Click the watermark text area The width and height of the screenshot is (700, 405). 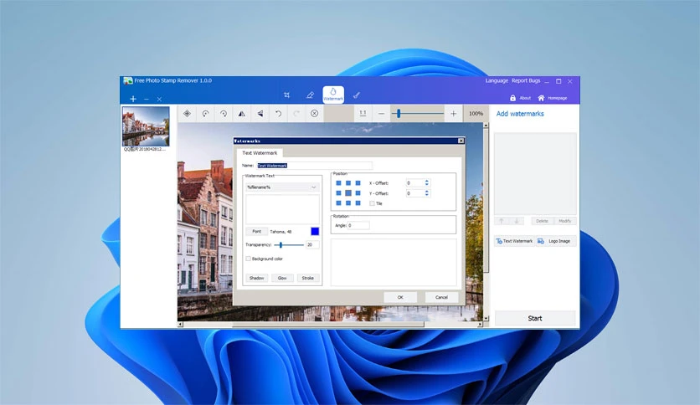click(282, 208)
